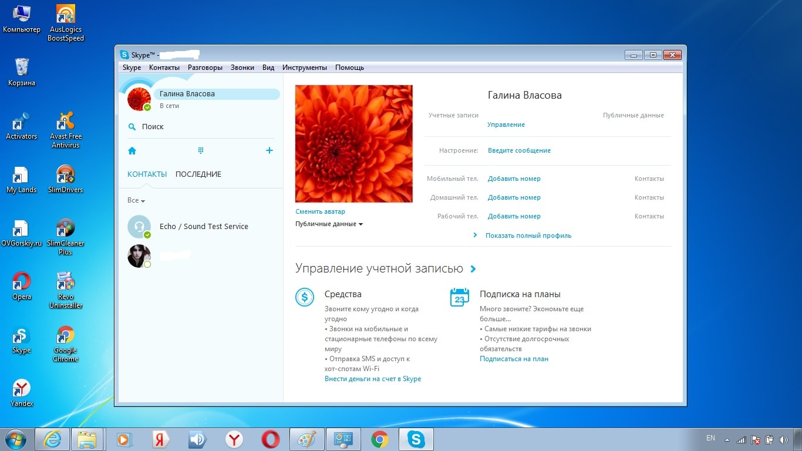Select Галина Власова name in sidebar
Viewport: 802px width, 451px height.
(187, 94)
